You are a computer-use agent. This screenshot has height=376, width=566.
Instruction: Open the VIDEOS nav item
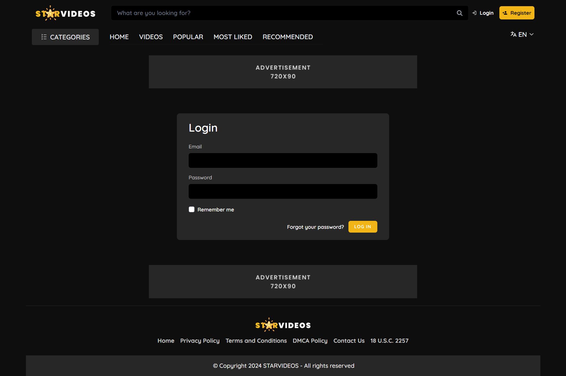pos(151,37)
